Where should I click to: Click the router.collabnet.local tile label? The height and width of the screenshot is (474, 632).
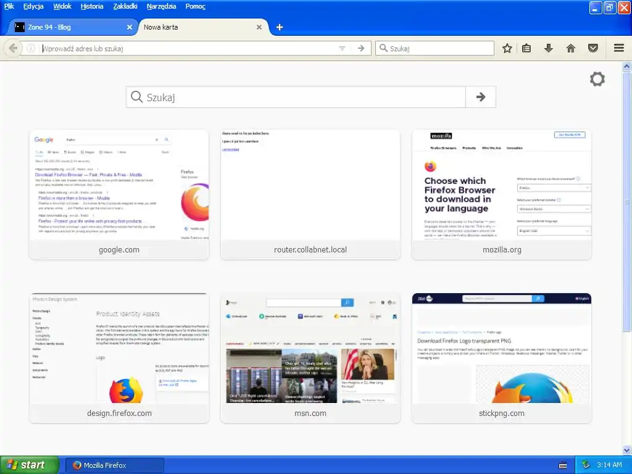coord(310,249)
